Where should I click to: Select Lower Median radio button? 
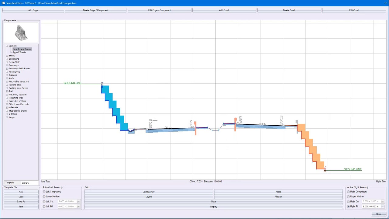[x=44, y=197]
